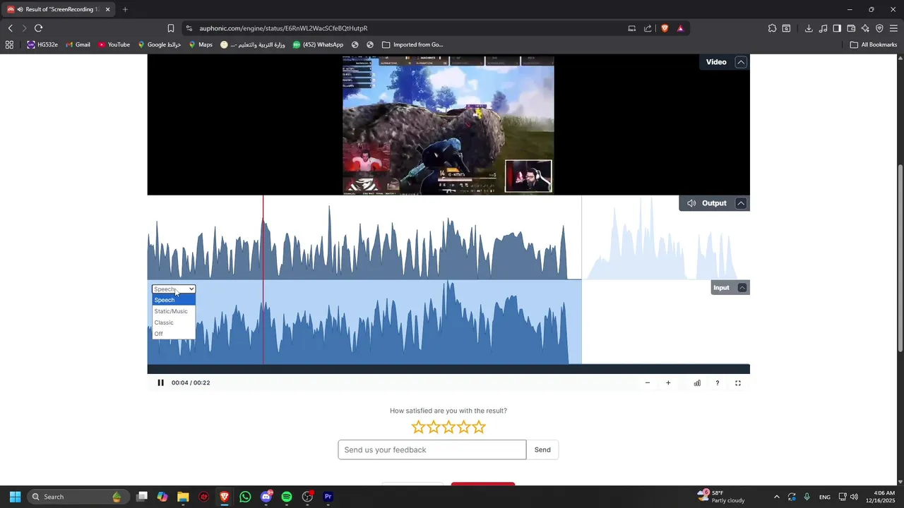Open Premiere Pro from the taskbar
This screenshot has width=904, height=508.
[328, 497]
